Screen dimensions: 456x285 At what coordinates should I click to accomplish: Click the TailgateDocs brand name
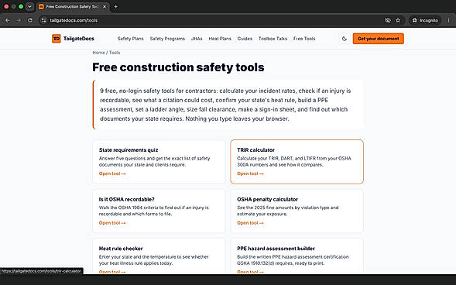coord(79,39)
